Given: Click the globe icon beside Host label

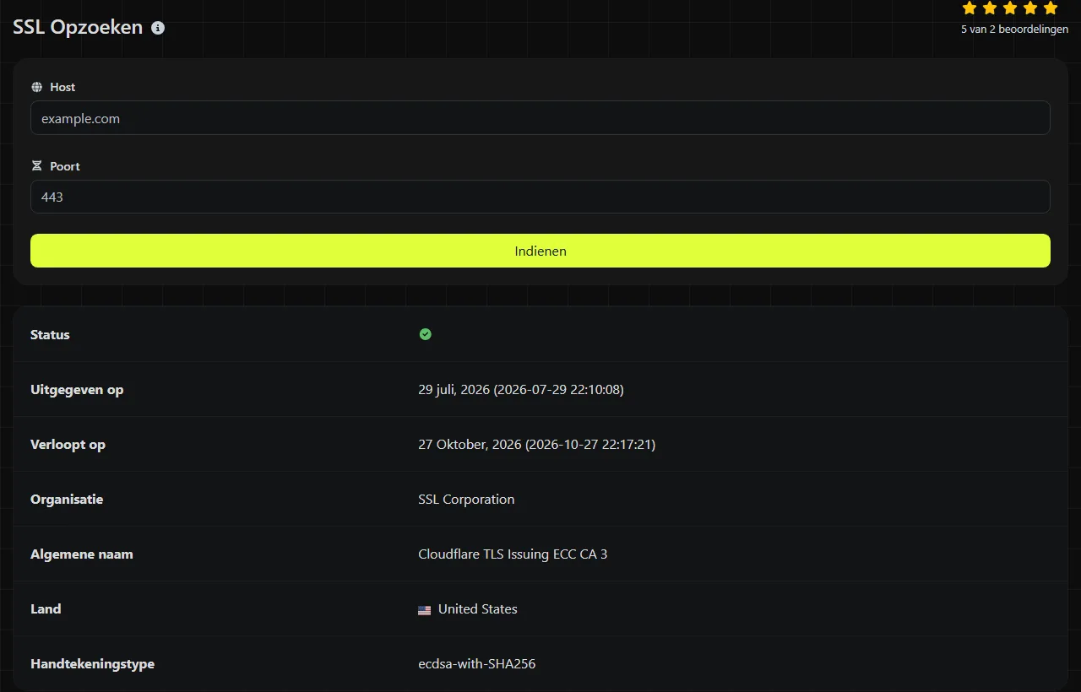Looking at the screenshot, I should [x=36, y=87].
